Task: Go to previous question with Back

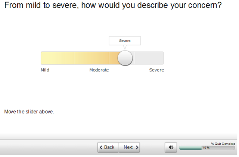Action: pyautogui.click(x=108, y=147)
